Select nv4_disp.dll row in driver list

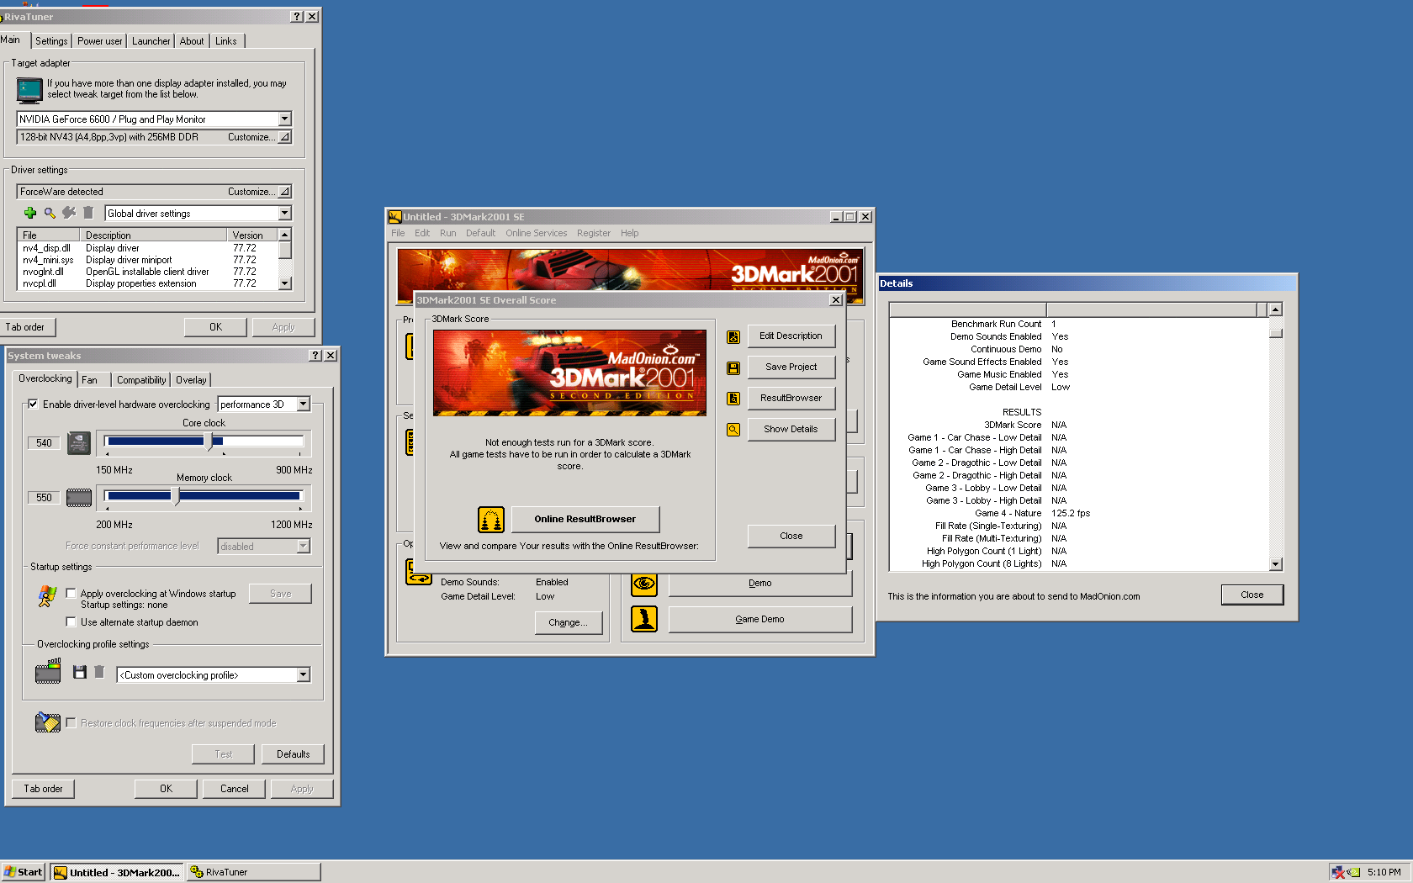coord(147,249)
